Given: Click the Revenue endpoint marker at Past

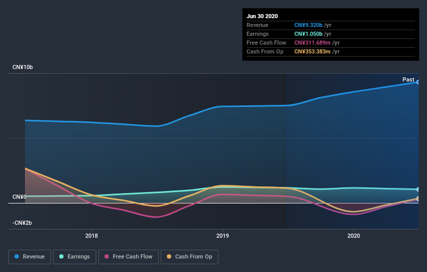Looking at the screenshot, I should coord(418,82).
